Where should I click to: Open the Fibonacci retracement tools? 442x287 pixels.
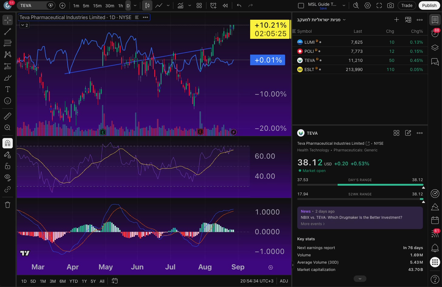point(8,43)
